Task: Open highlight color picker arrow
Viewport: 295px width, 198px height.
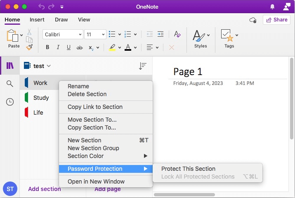Action: coord(120,47)
